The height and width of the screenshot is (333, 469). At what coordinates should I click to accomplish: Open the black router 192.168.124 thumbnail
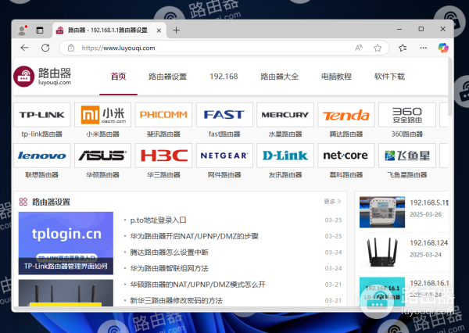point(382,252)
